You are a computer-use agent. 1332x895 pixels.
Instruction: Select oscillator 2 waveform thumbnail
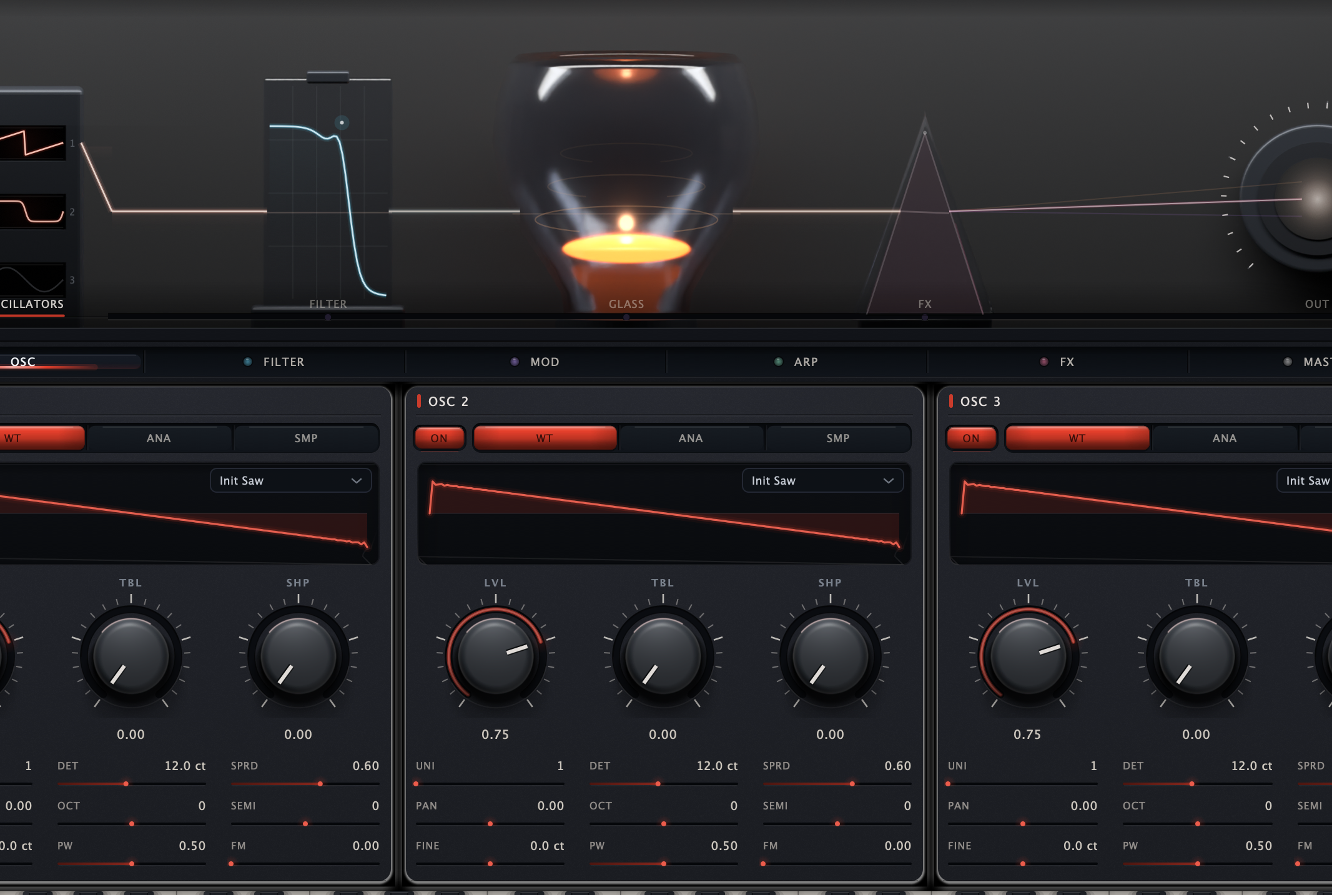(x=32, y=211)
